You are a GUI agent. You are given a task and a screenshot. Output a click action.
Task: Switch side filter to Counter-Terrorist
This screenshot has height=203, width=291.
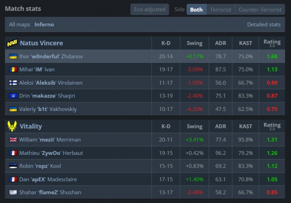point(260,9)
